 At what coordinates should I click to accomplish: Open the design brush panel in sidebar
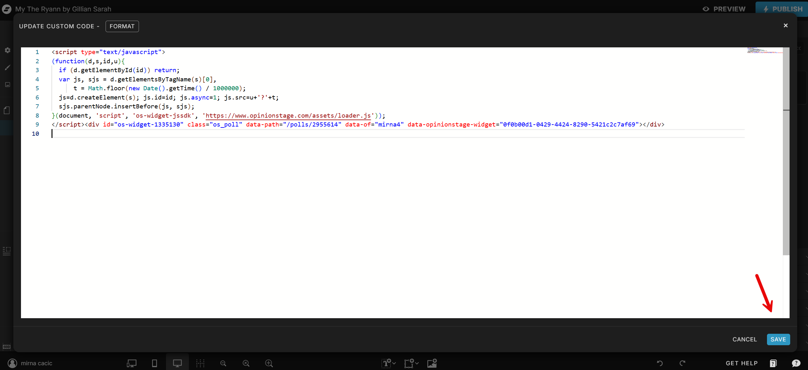7,67
